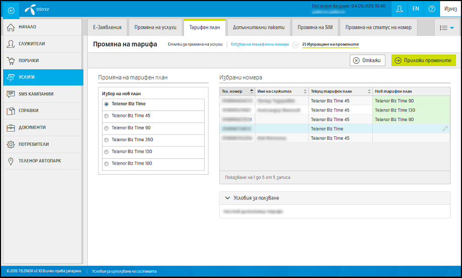Click the briefcase icon beside ДОКУМЕНТИ
Screen dimensions: 462x278
pyautogui.click(x=11, y=128)
